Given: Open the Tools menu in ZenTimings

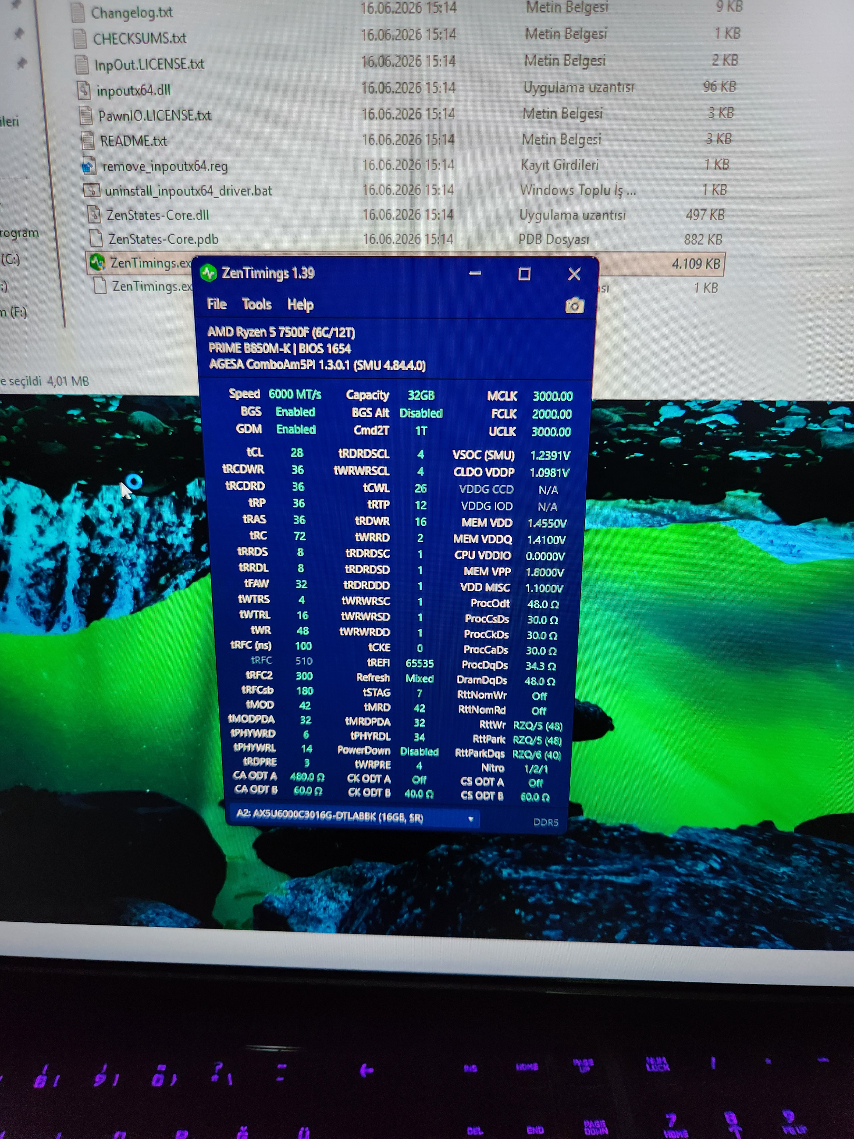Looking at the screenshot, I should [x=257, y=304].
